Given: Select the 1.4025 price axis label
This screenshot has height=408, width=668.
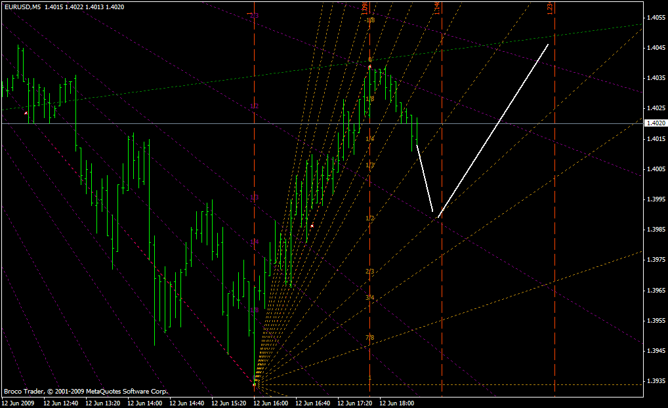Looking at the screenshot, I should [656, 108].
